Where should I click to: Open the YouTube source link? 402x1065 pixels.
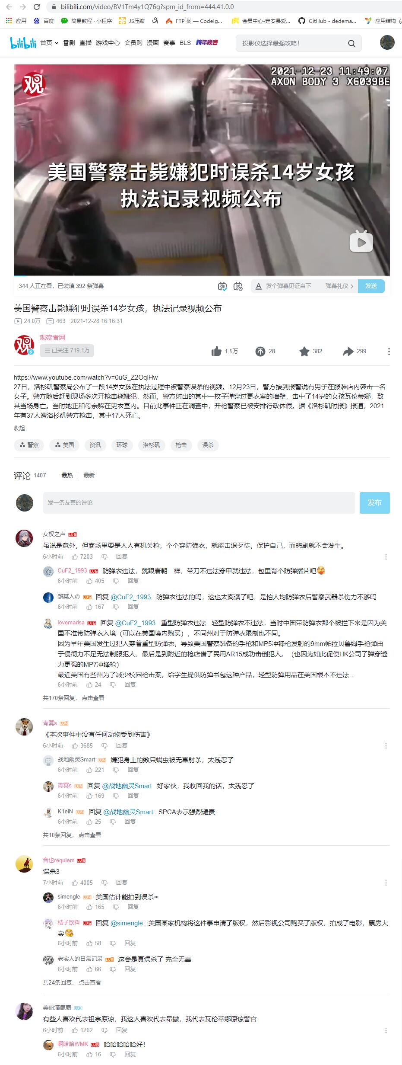[85, 377]
